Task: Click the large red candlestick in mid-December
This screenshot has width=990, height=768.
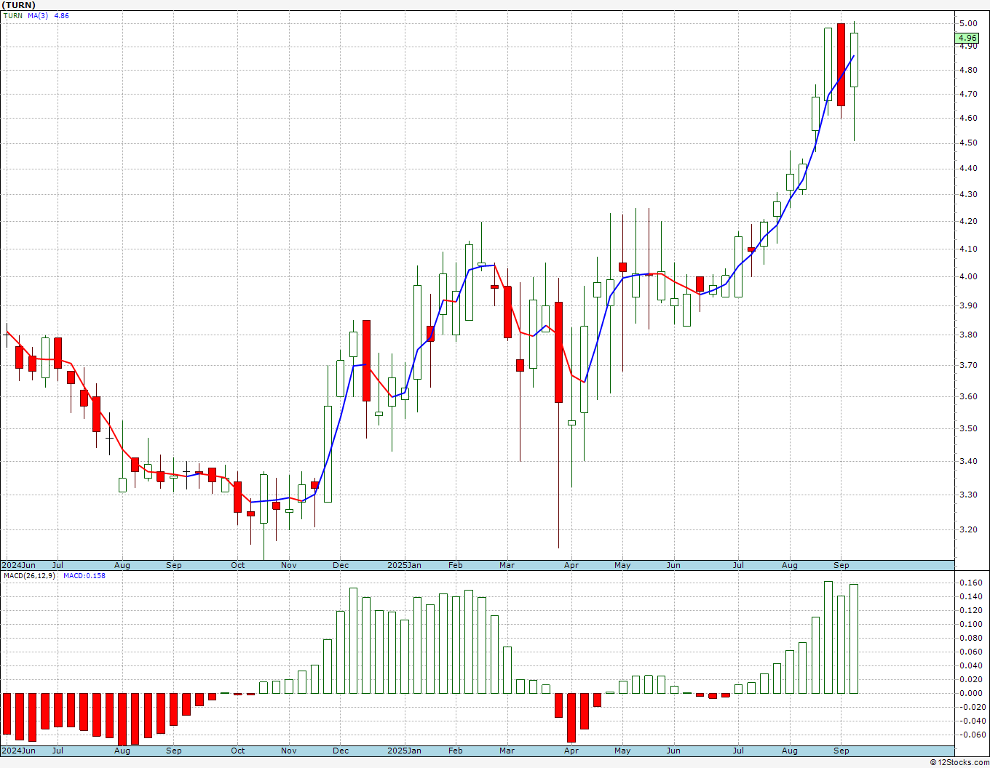Action: 366,361
